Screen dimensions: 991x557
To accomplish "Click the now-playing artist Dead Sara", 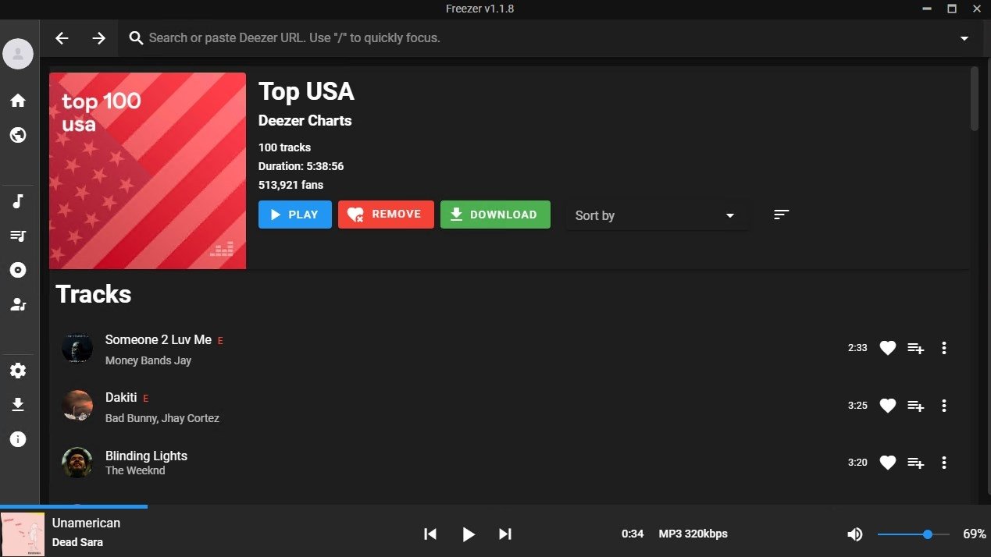I will 77,542.
